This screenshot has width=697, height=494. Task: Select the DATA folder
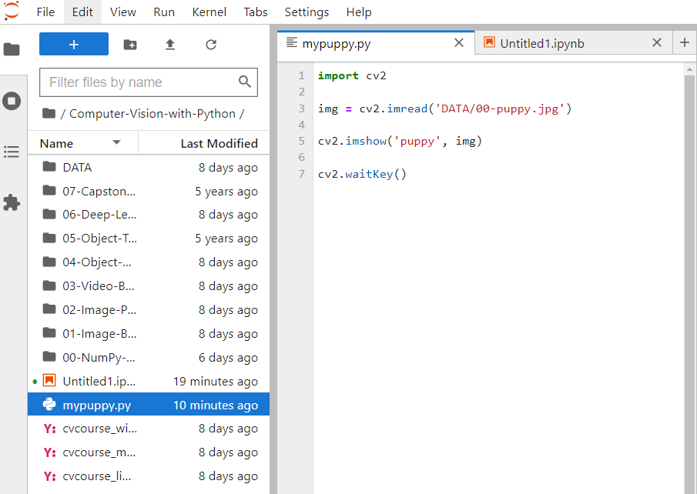(149, 167)
